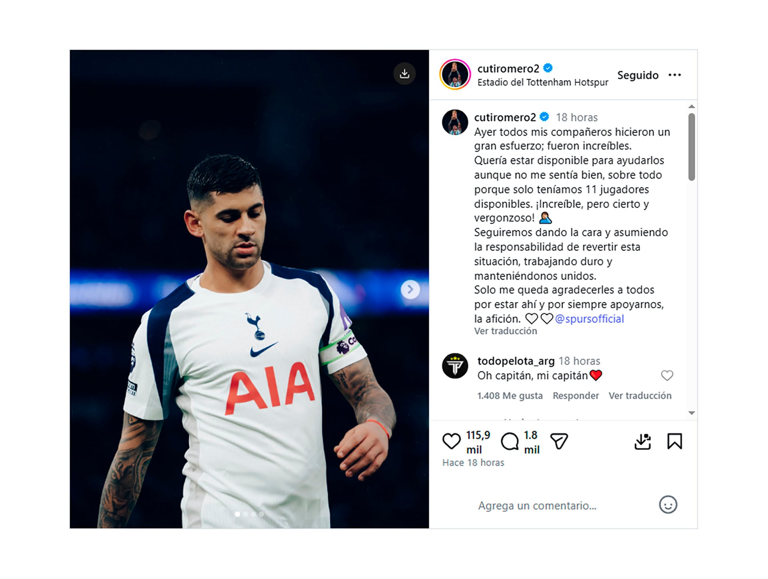Open the three-dot more options menu
The height and width of the screenshot is (579, 768).
(674, 75)
